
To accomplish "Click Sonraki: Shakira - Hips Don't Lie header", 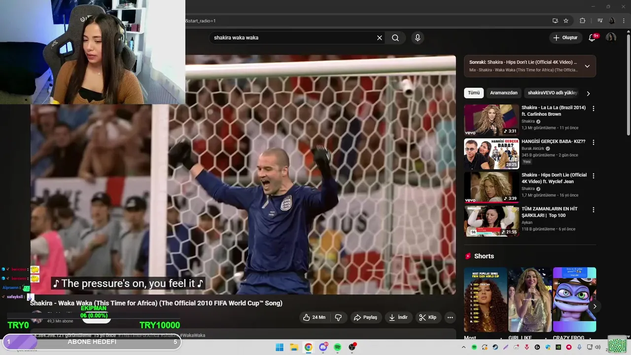I will (x=523, y=62).
